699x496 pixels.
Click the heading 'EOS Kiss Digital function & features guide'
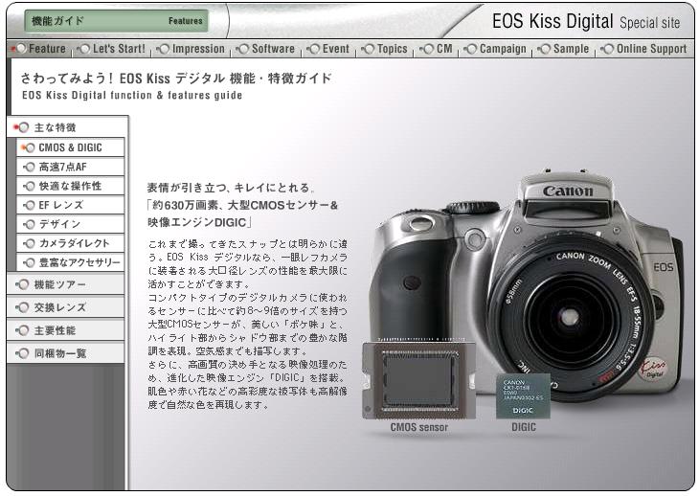132,96
